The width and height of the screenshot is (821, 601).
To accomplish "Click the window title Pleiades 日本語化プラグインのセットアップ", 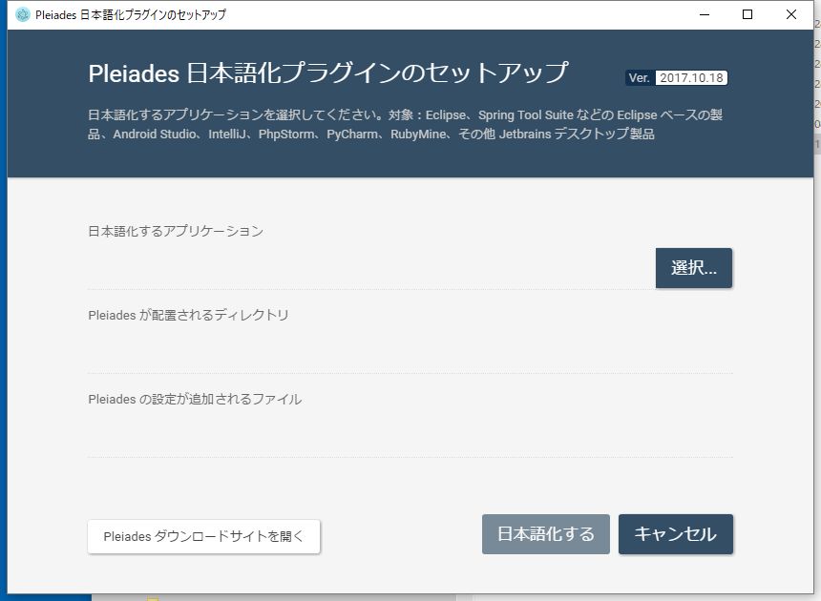I will pyautogui.click(x=131, y=14).
